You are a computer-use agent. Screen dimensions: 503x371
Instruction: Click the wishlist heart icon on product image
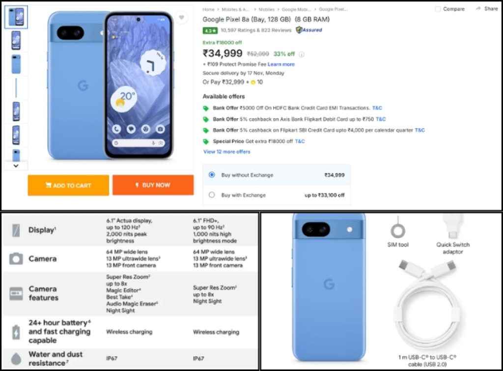tap(181, 17)
